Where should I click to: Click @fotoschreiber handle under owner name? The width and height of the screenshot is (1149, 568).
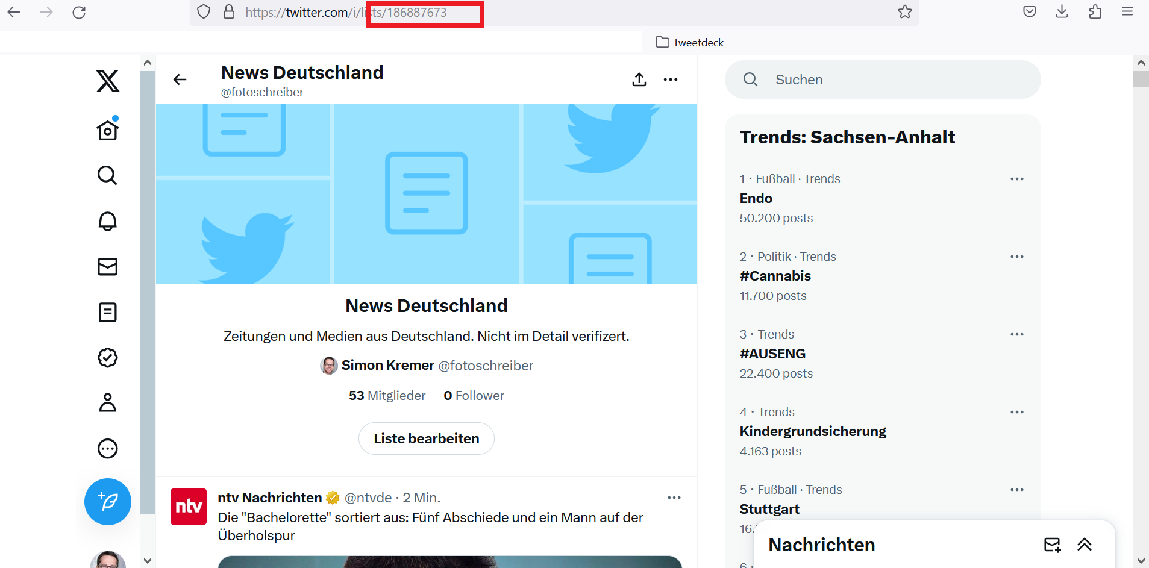coord(486,366)
